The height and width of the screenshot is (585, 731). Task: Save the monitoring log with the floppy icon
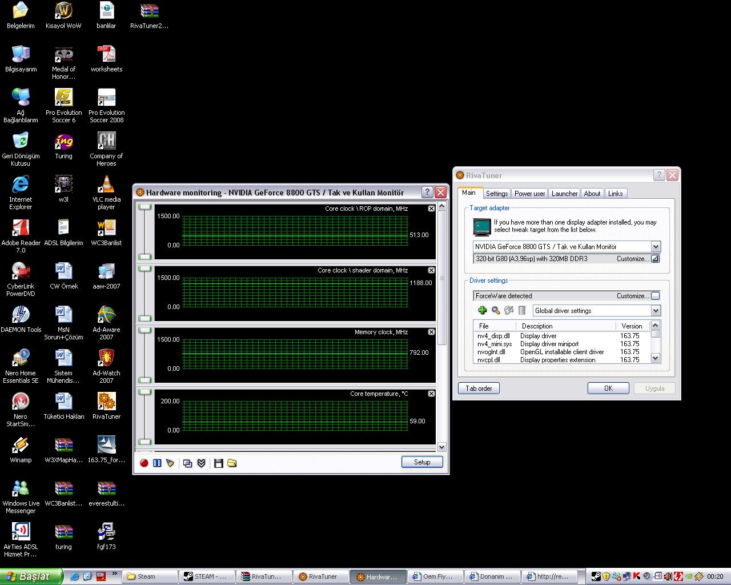coord(218,463)
